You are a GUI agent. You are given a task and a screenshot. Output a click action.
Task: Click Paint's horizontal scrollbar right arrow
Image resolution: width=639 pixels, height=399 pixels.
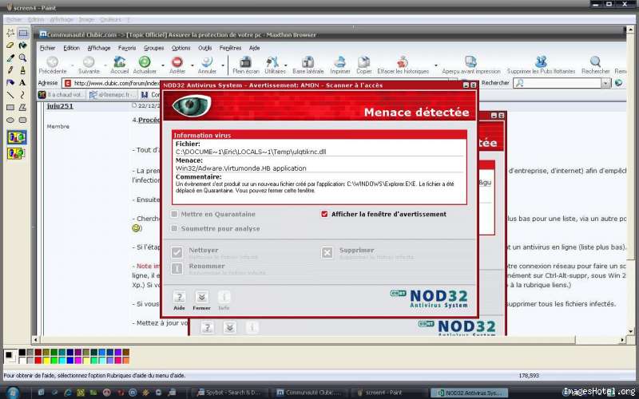click(x=622, y=340)
